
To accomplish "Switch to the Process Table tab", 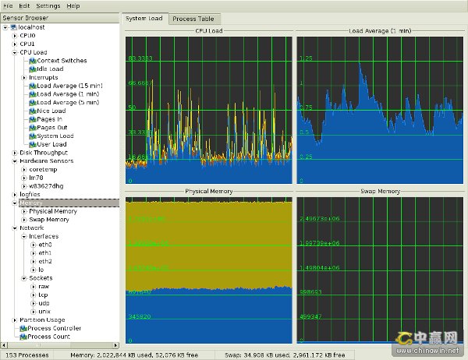I will pos(193,19).
